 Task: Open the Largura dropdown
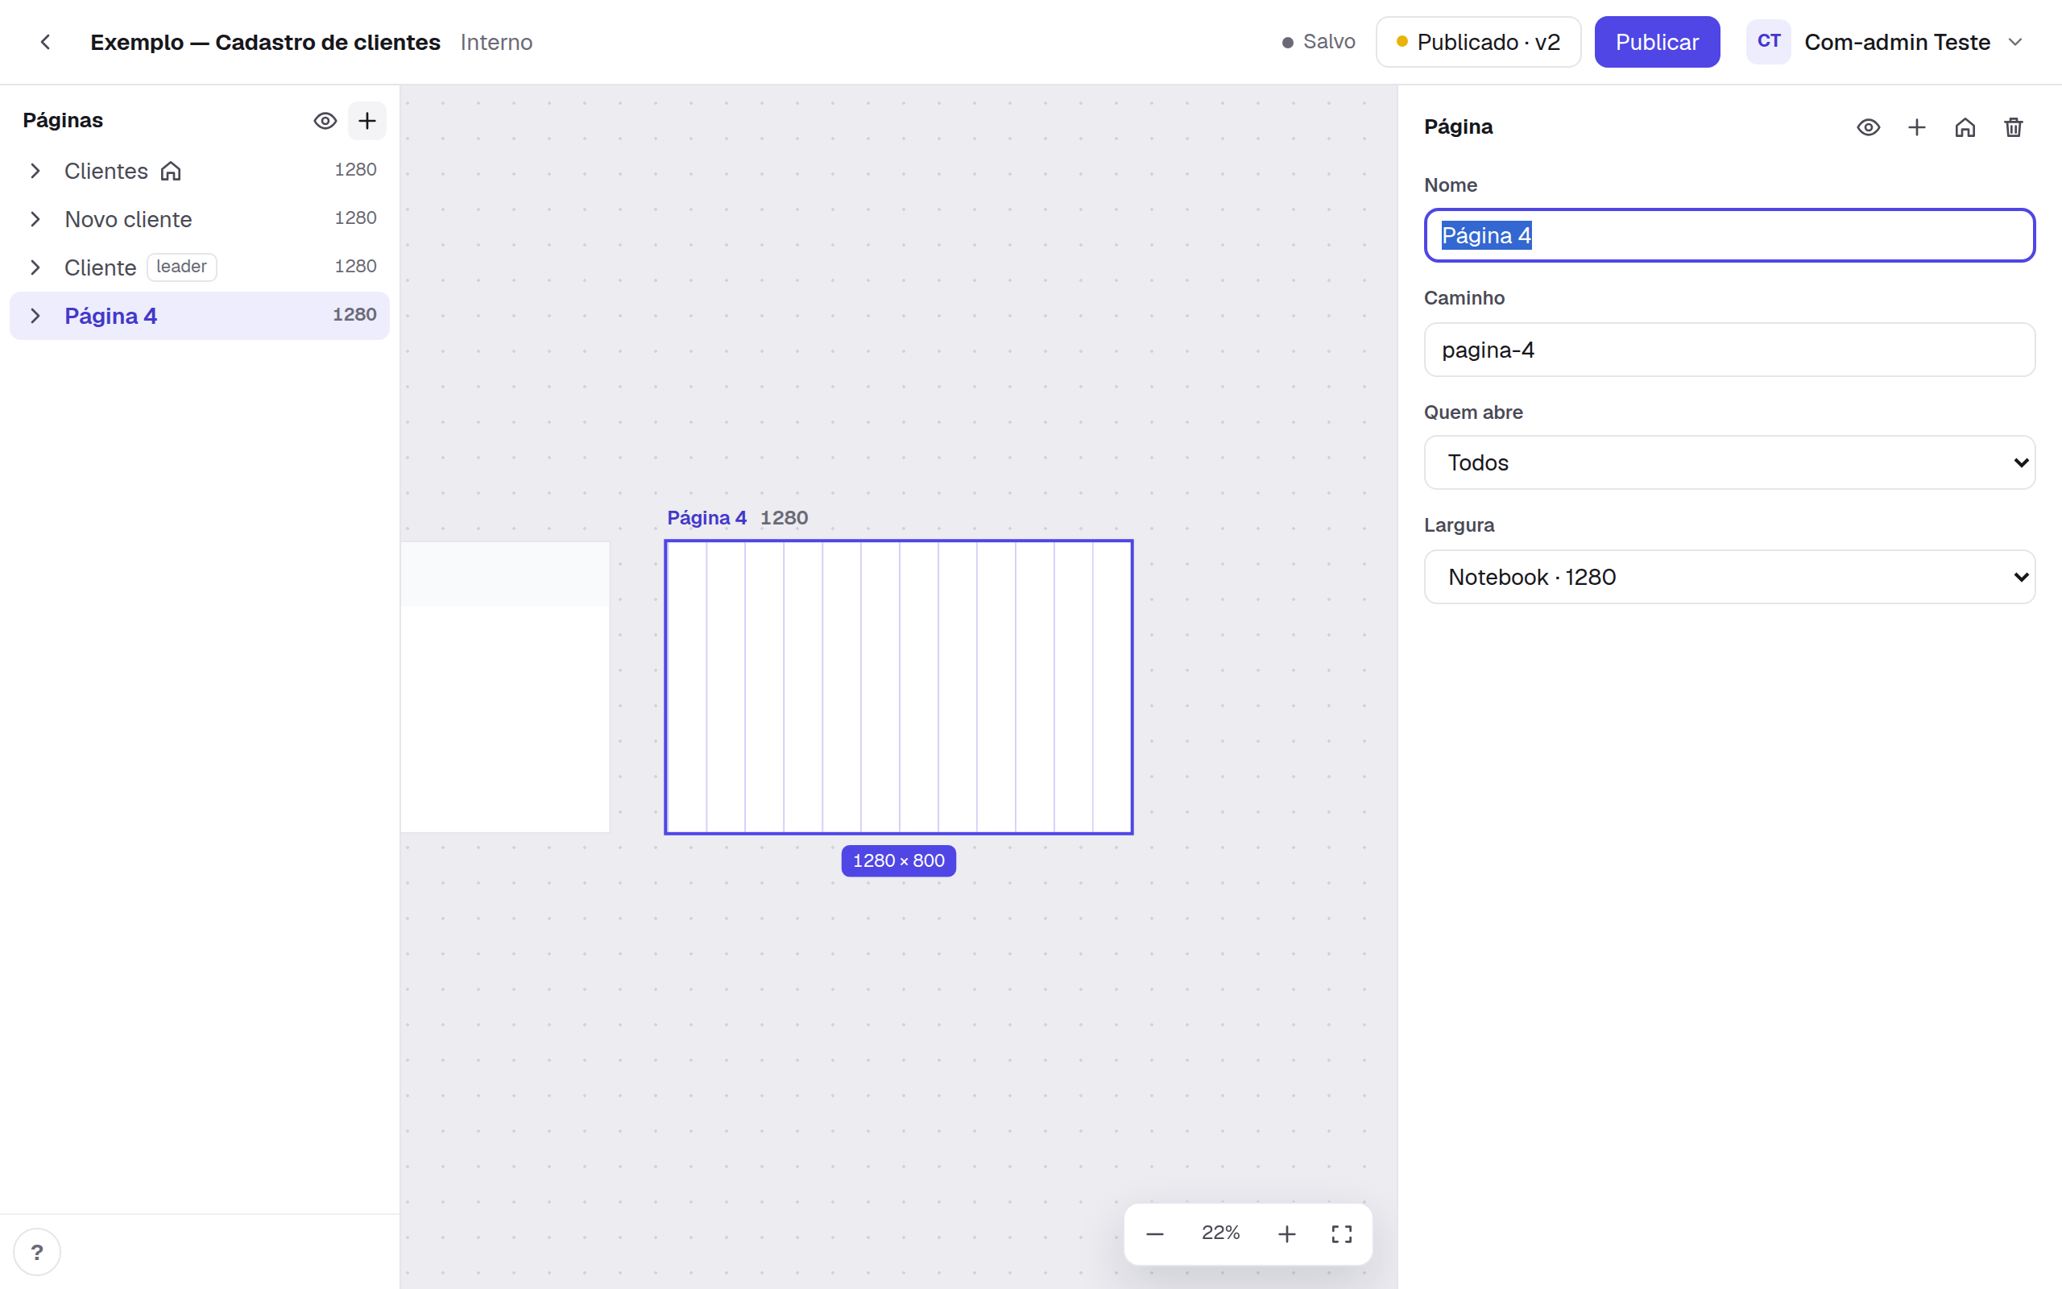1729,577
